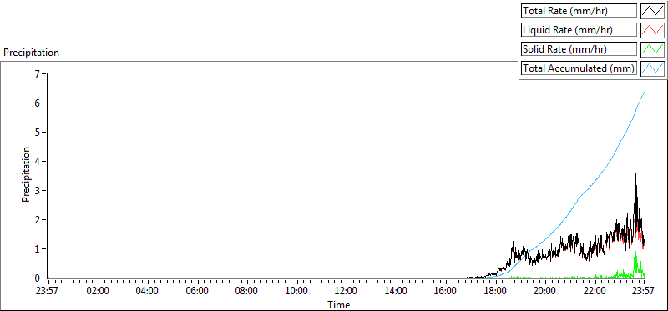Image resolution: width=668 pixels, height=311 pixels.
Task: Click the 08:00 time tick label
Action: pos(247,292)
